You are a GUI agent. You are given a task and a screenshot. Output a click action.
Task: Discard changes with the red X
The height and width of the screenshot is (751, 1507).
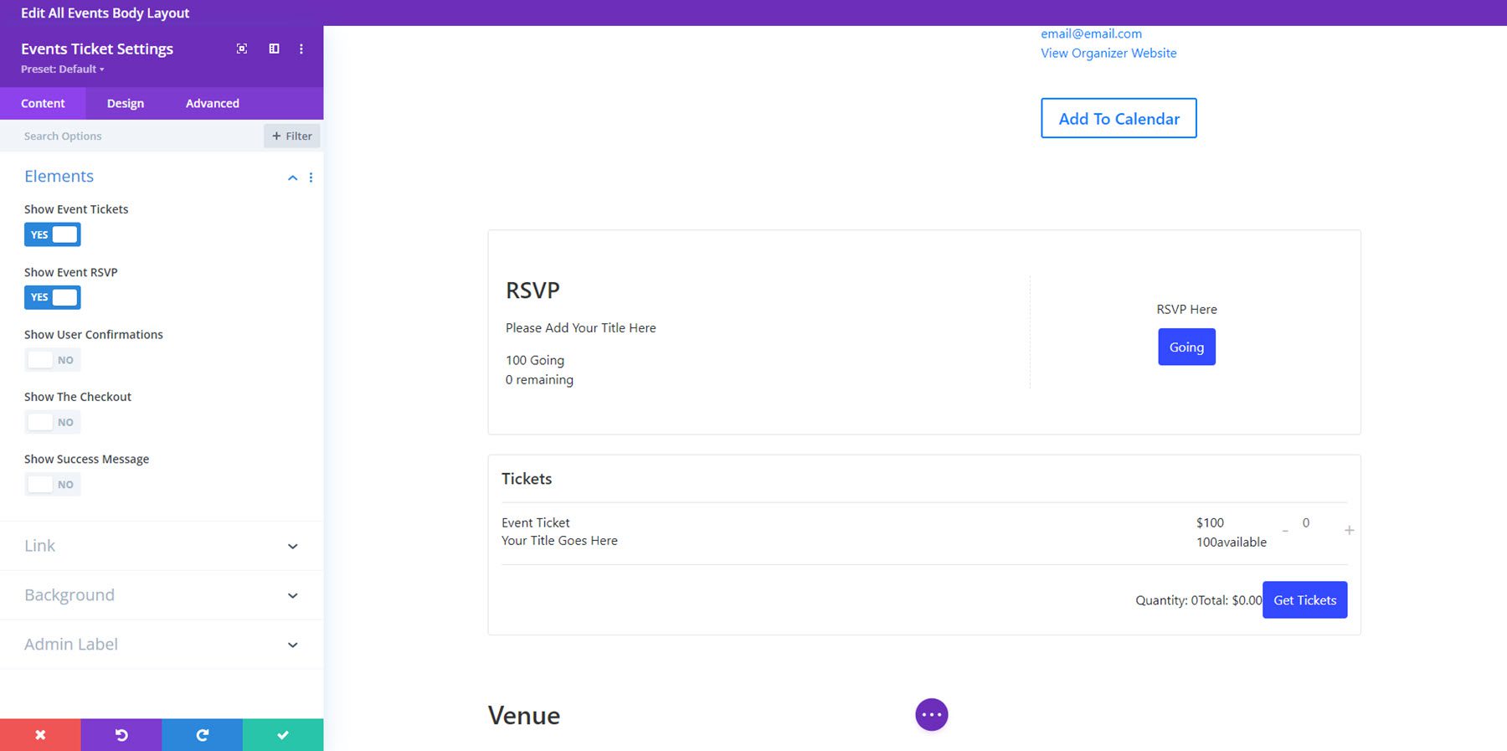click(x=40, y=734)
